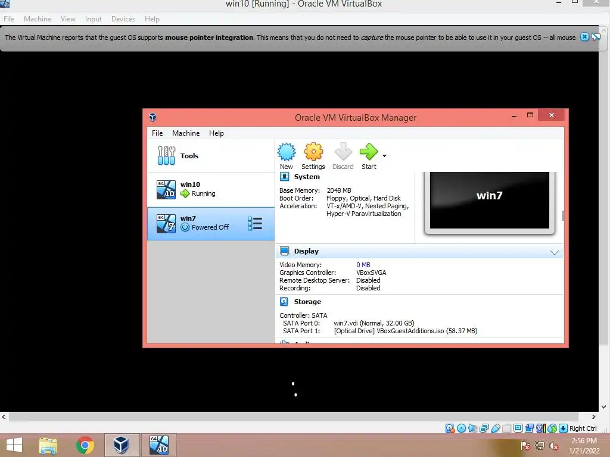Click the VM window horizontal scrollbar
The height and width of the screenshot is (457, 610).
coord(294,417)
